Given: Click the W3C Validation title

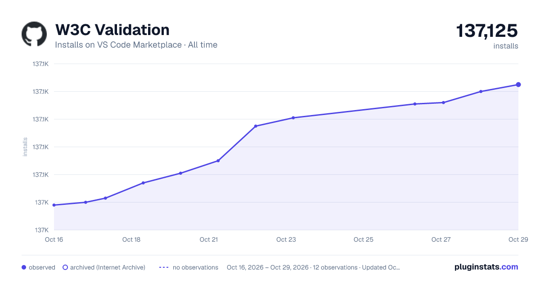Looking at the screenshot, I should [112, 30].
